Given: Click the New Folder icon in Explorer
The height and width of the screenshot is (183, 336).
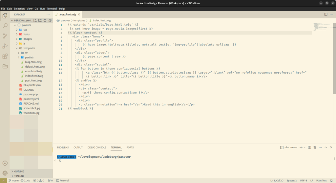Looking at the screenshot, I should coord(40,21).
